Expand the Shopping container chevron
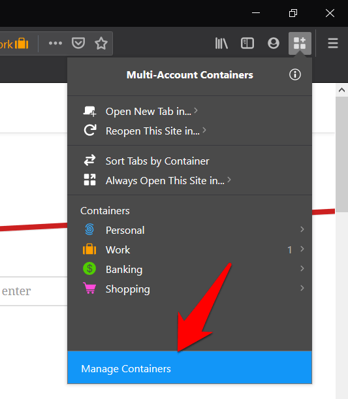This screenshot has height=399, width=348. click(x=302, y=288)
